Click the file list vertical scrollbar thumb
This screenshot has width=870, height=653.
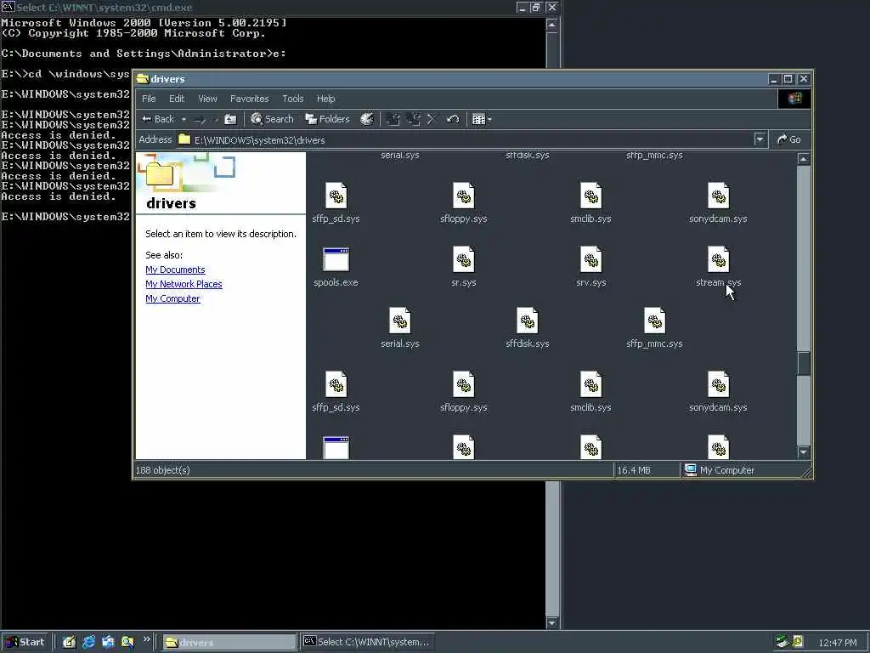pos(804,363)
